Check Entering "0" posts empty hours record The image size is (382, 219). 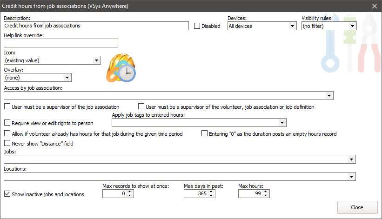point(204,134)
